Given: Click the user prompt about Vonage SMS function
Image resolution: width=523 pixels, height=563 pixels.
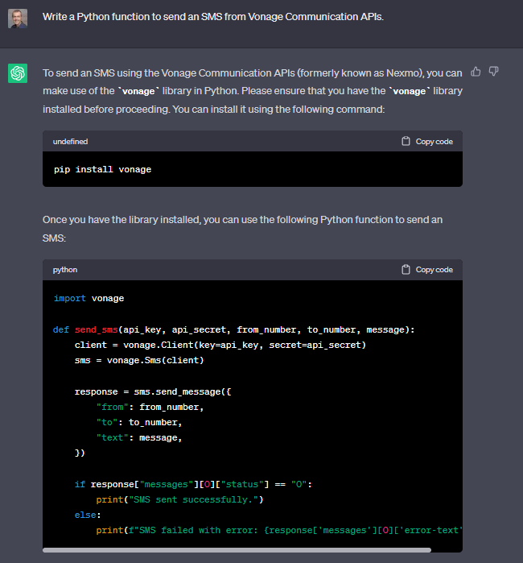Looking at the screenshot, I should (213, 17).
